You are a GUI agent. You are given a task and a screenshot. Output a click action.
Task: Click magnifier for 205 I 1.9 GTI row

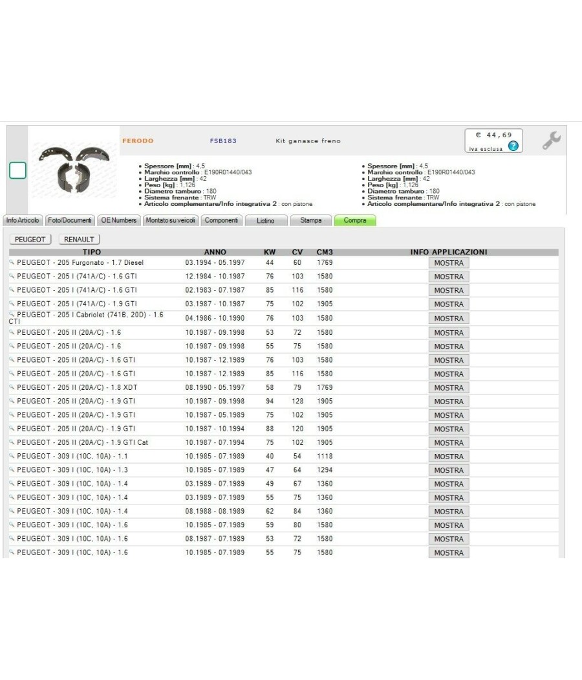tap(12, 304)
